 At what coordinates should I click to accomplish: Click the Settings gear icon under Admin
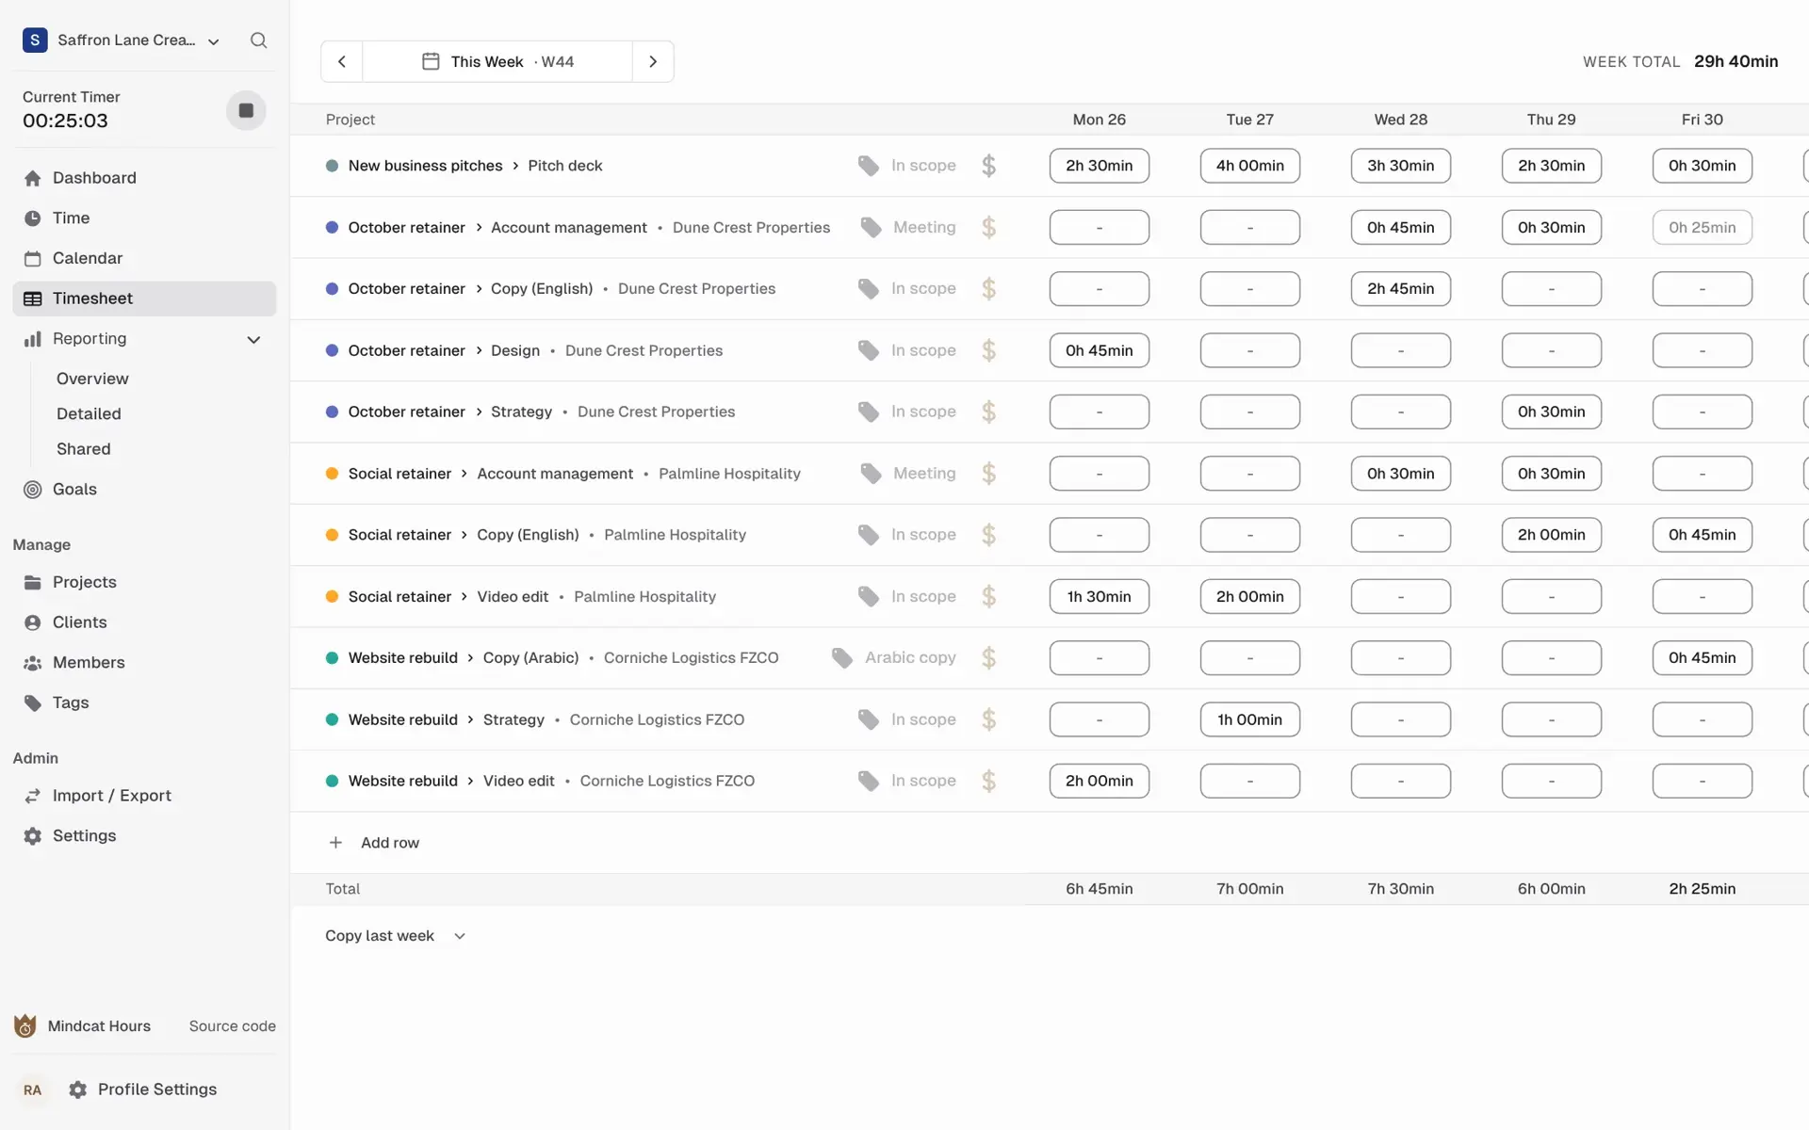point(33,836)
